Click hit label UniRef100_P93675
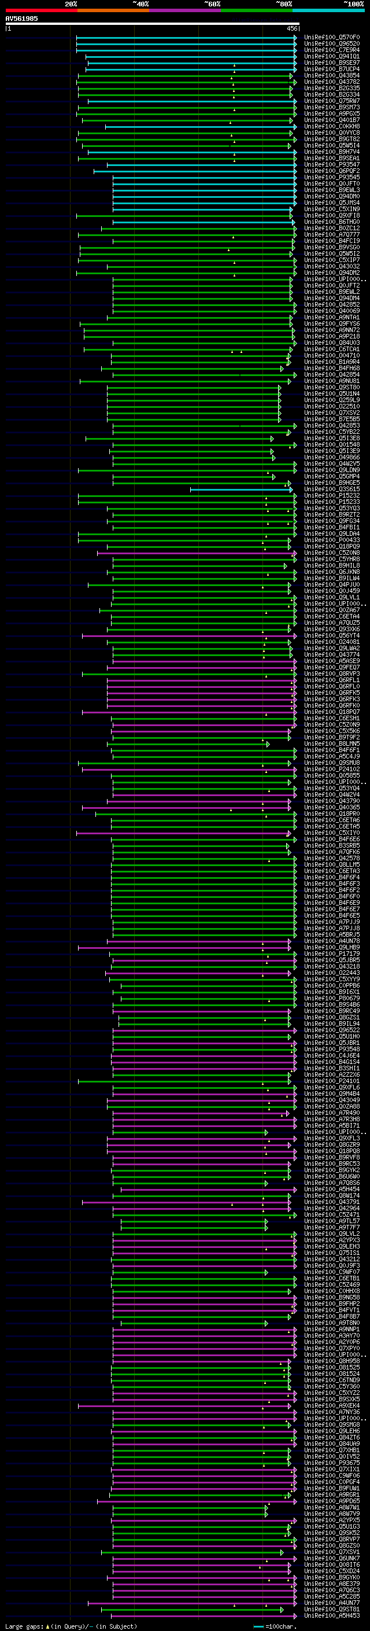The height and width of the screenshot is (1631, 370). (x=332, y=1463)
